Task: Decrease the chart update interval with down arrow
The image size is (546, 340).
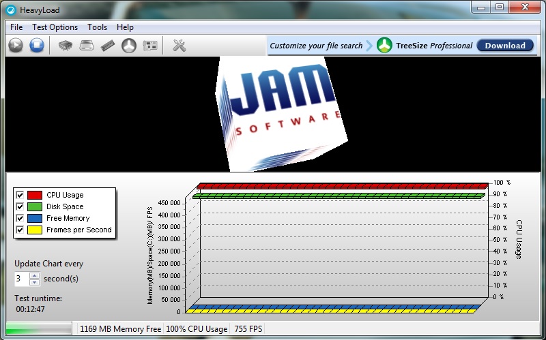Action: click(34, 282)
